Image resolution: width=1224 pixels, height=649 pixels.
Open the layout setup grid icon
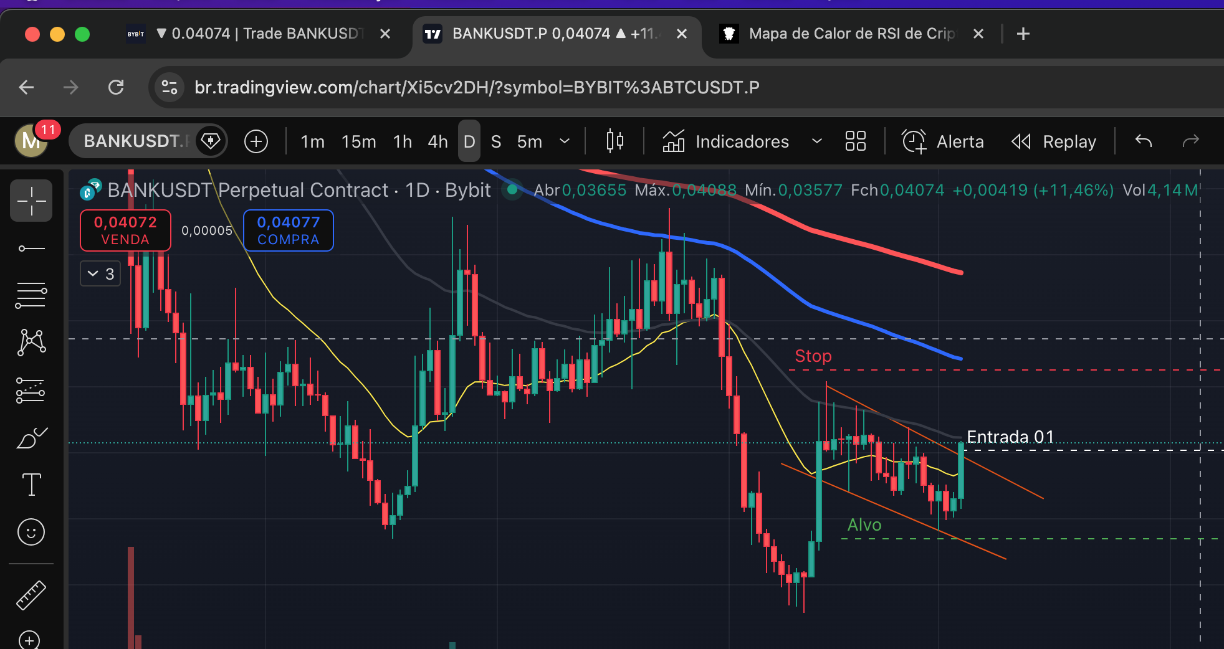click(x=855, y=141)
